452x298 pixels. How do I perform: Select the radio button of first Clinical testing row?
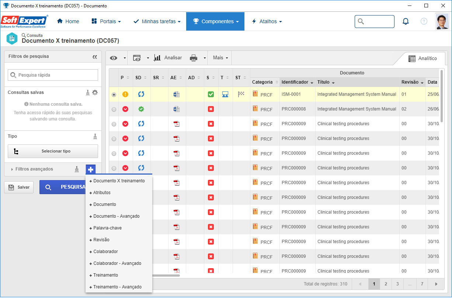click(x=114, y=124)
